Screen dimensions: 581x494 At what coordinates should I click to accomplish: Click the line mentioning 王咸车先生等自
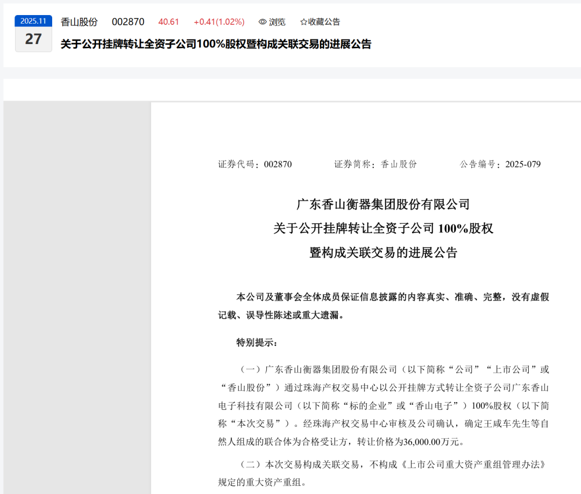click(x=384, y=424)
